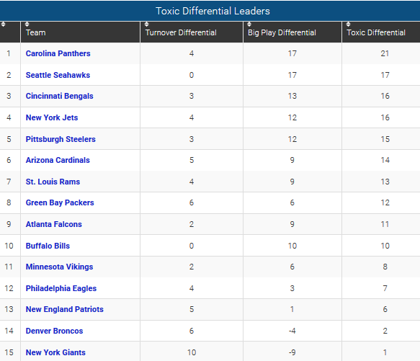The image size is (420, 361).
Task: Click sort arrows above Big Play Differential
Action: pos(249,24)
